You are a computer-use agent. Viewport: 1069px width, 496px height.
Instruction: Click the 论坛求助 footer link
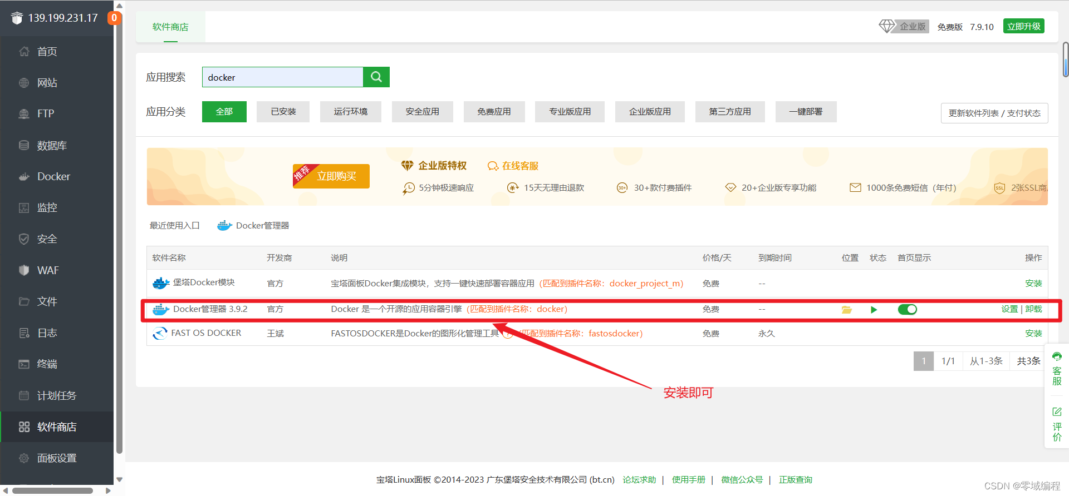click(x=639, y=480)
